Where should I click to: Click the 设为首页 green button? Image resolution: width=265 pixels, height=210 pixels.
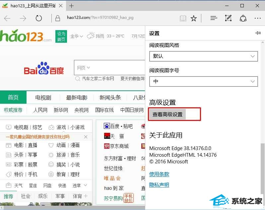61,36
